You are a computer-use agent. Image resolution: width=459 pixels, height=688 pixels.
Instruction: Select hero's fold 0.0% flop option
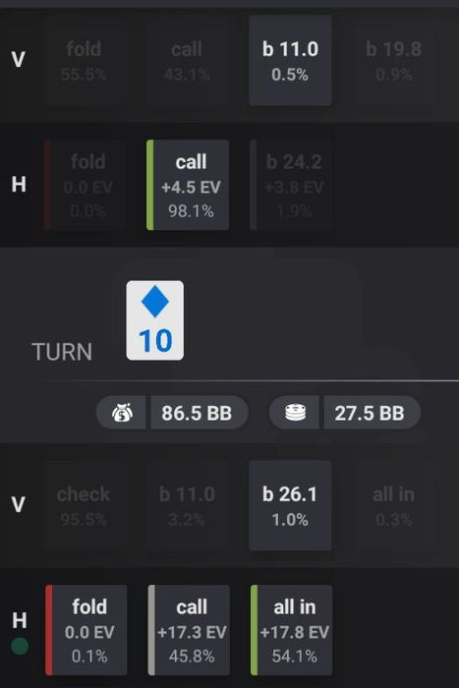(x=86, y=185)
